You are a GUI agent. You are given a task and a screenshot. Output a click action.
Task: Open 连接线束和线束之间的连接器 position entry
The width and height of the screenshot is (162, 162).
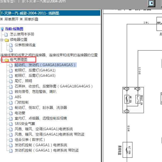(x=49, y=55)
